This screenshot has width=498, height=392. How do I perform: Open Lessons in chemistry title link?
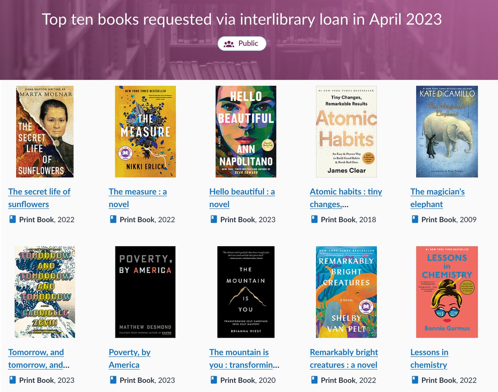(430, 358)
